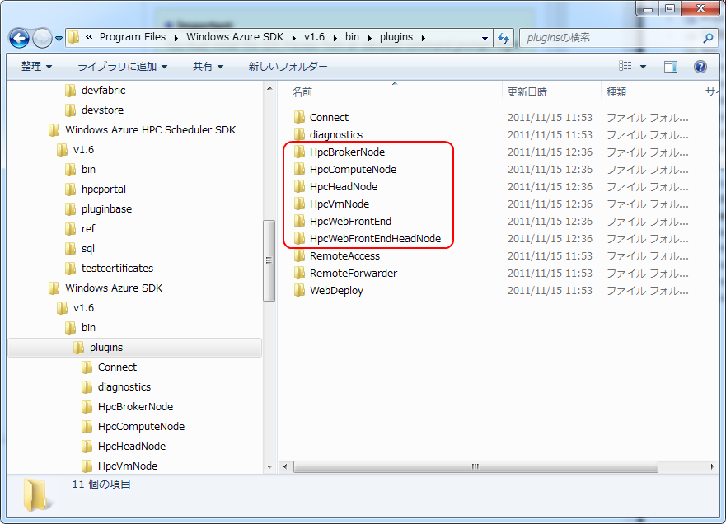The width and height of the screenshot is (726, 524).
Task: Select HpcBrokerNode folder icon in file list
Action: click(x=299, y=152)
